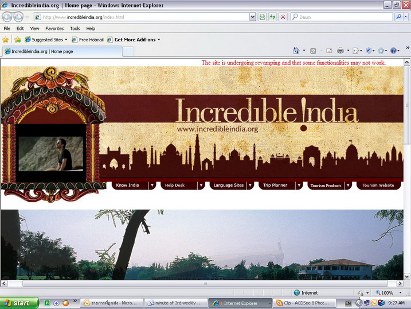This screenshot has width=411, height=309.
Task: Open the Help menu
Action: 91,28
